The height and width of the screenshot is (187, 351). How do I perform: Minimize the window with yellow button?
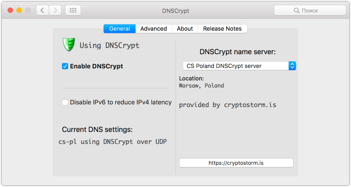[x=19, y=10]
